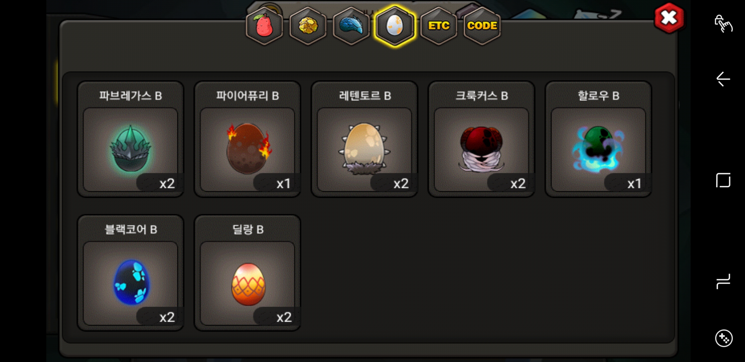Switch to the gold ore materials tab
Screen dimensions: 745x362
(308, 26)
